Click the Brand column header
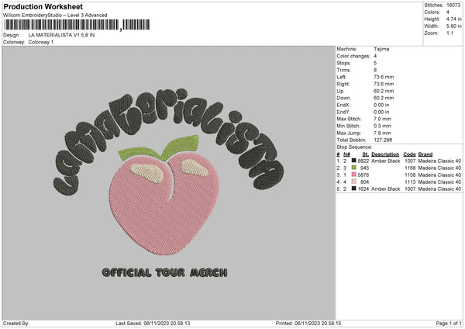 (425, 154)
